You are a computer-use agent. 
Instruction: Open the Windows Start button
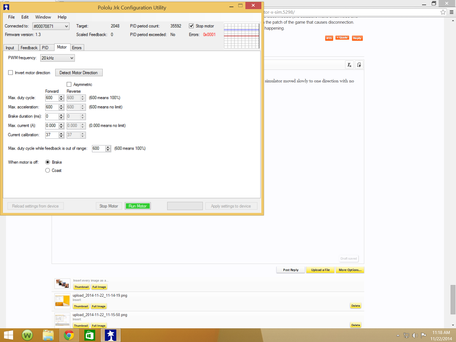[x=9, y=335]
